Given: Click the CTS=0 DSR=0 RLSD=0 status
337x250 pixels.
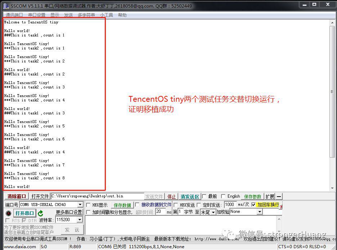Looking at the screenshot, I should pos(302,246).
